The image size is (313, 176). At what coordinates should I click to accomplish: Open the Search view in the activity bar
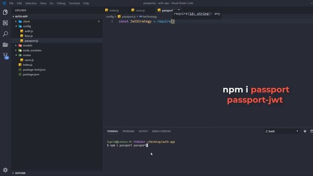[5, 34]
